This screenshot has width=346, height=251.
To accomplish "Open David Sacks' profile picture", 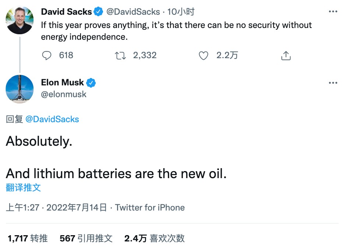I will click(20, 20).
